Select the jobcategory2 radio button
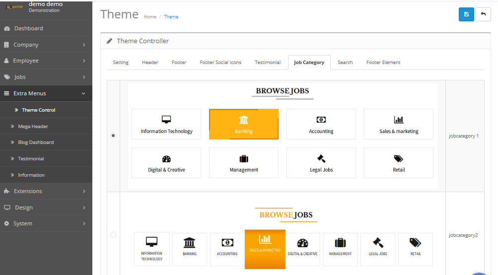The width and height of the screenshot is (498, 275). pyautogui.click(x=113, y=235)
